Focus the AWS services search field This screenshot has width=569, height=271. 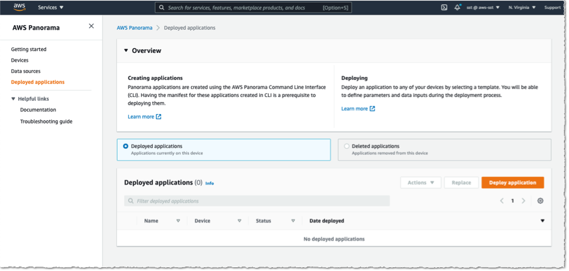click(x=254, y=8)
